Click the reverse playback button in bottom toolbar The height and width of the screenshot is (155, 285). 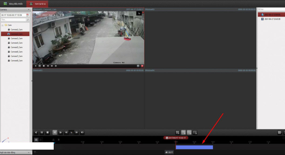(x=36, y=133)
